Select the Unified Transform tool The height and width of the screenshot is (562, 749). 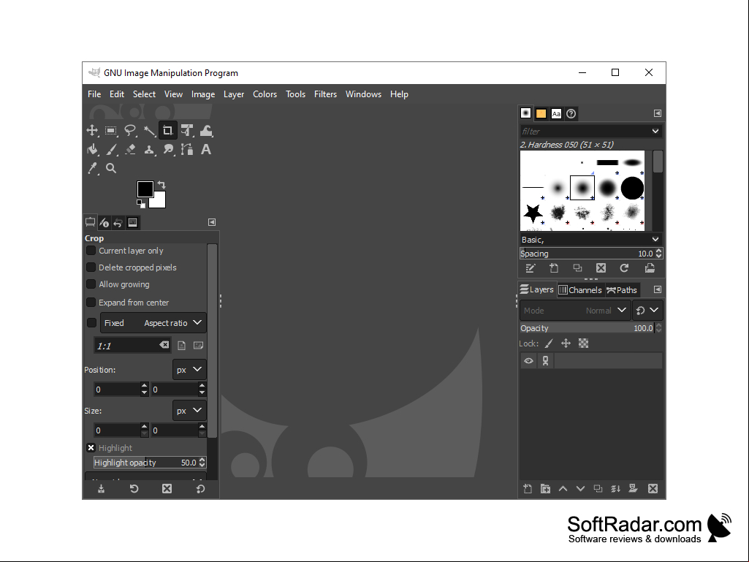[187, 131]
